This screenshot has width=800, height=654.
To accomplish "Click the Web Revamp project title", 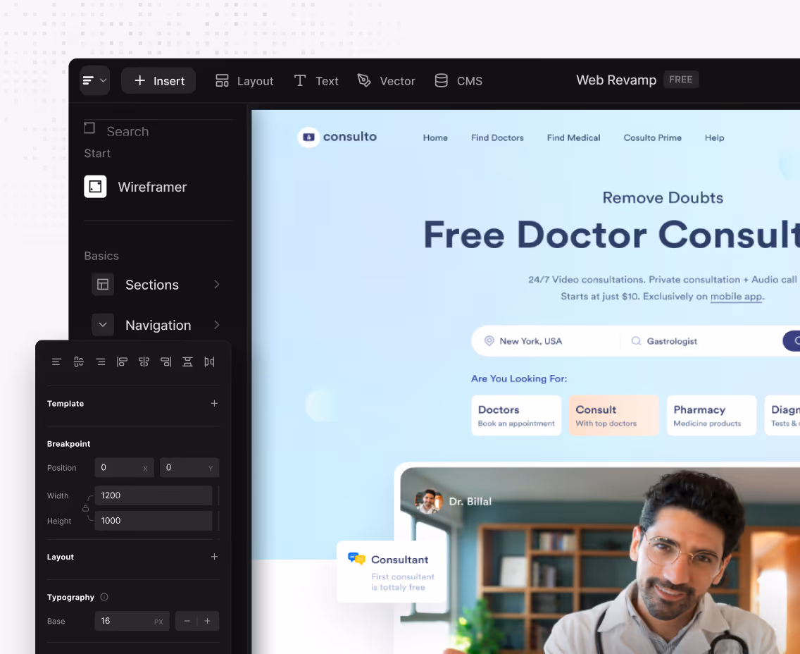I will tap(616, 80).
